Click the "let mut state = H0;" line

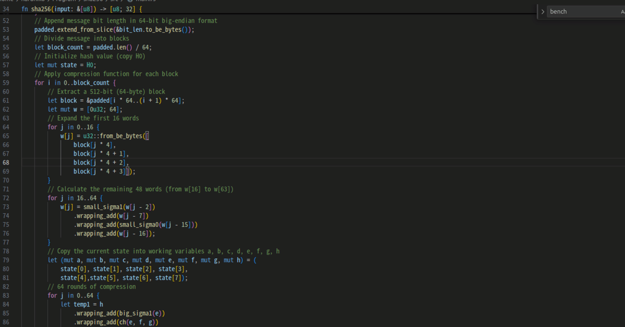65,65
